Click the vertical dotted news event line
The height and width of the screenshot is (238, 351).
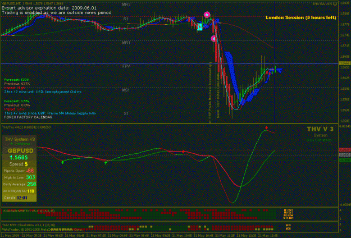point(216,63)
